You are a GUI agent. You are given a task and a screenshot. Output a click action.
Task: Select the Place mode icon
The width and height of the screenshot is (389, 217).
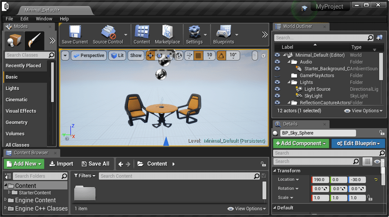[x=14, y=41]
